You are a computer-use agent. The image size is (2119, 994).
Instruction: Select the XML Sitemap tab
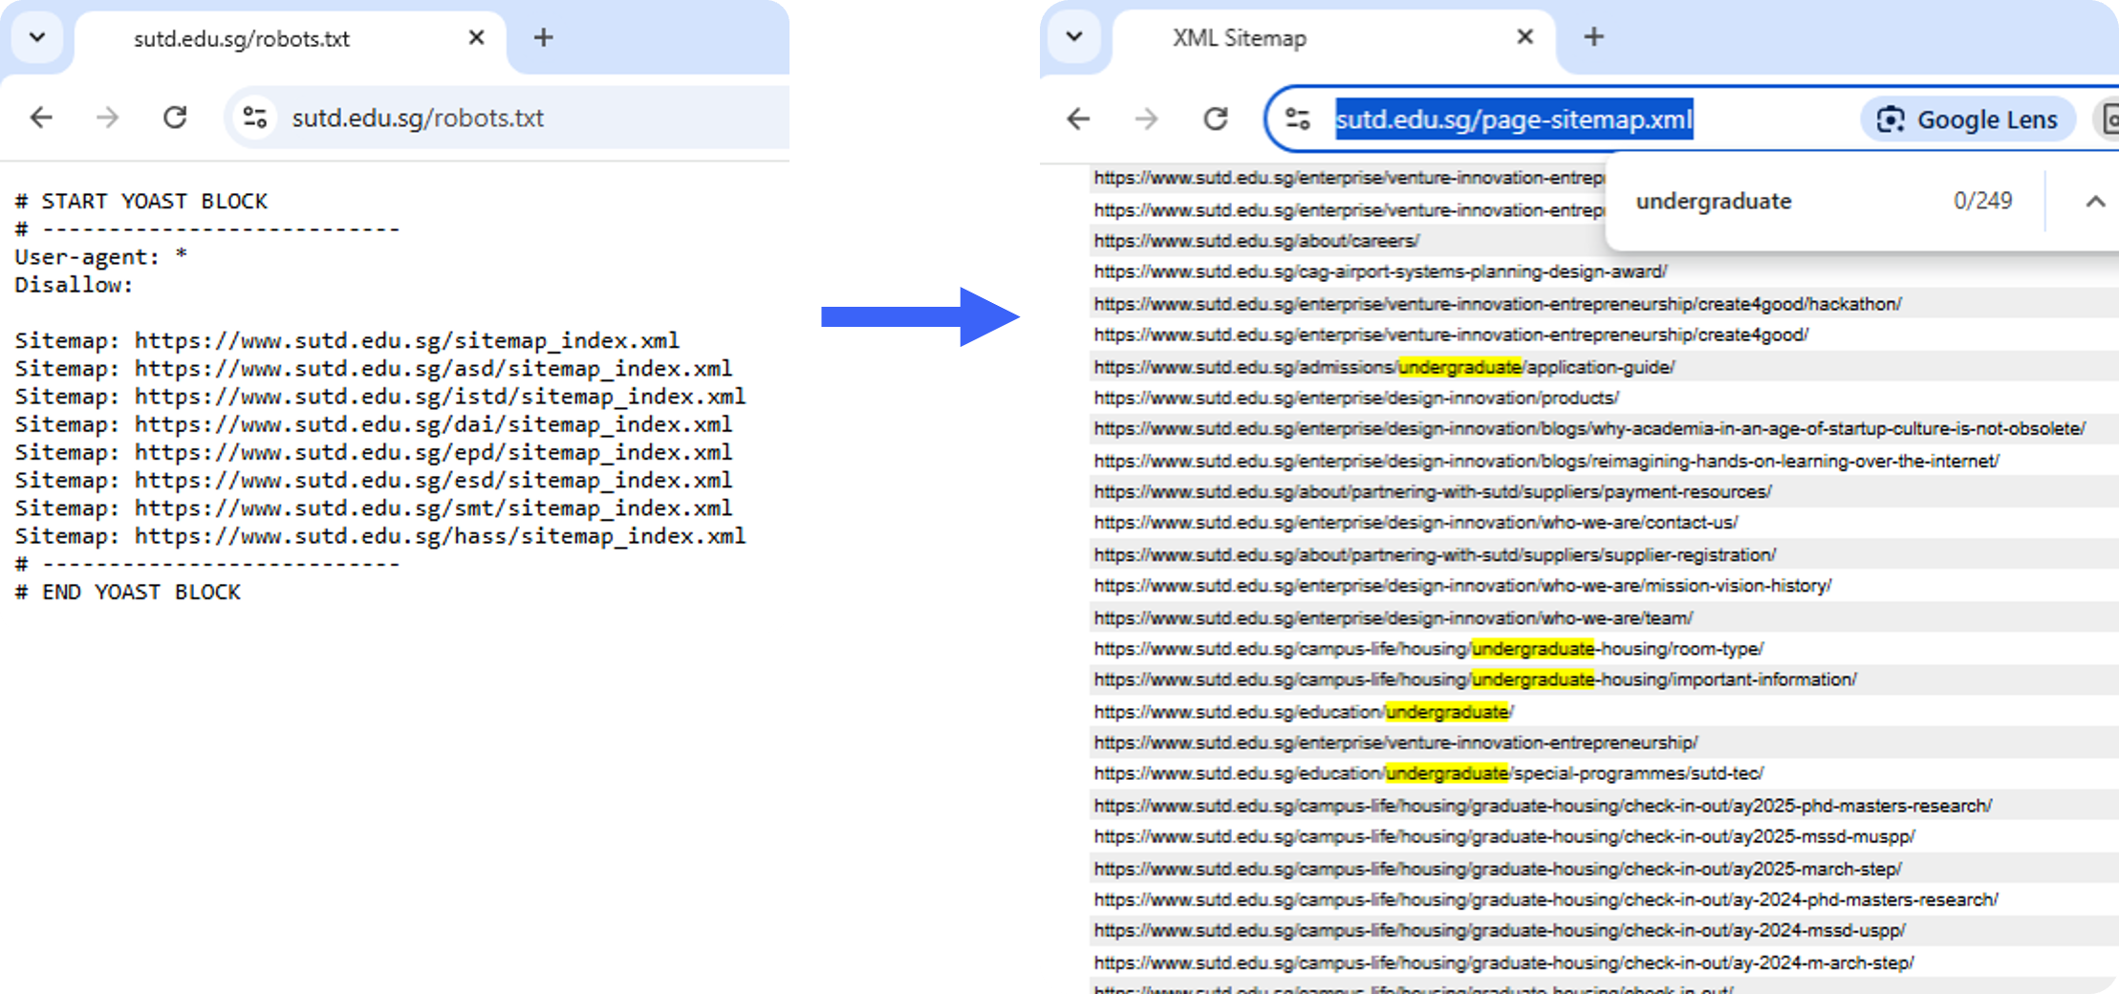pos(1239,38)
